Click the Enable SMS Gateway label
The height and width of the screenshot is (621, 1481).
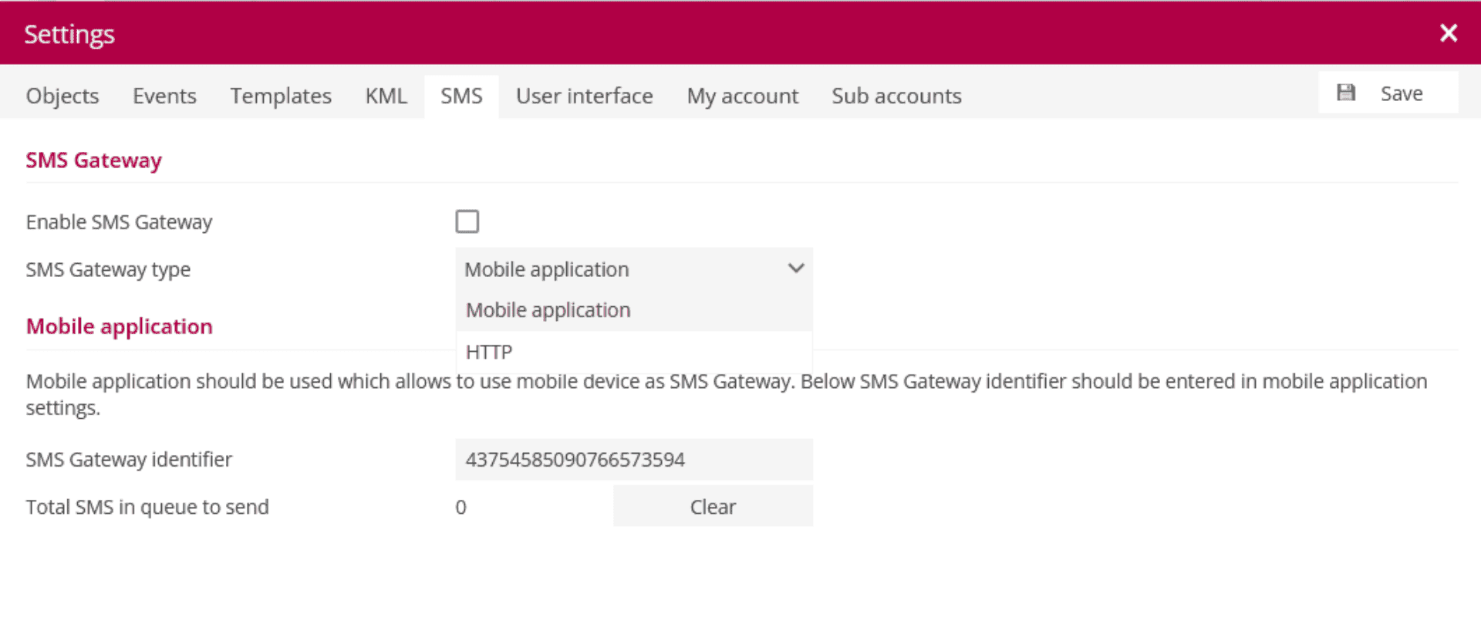(x=119, y=222)
